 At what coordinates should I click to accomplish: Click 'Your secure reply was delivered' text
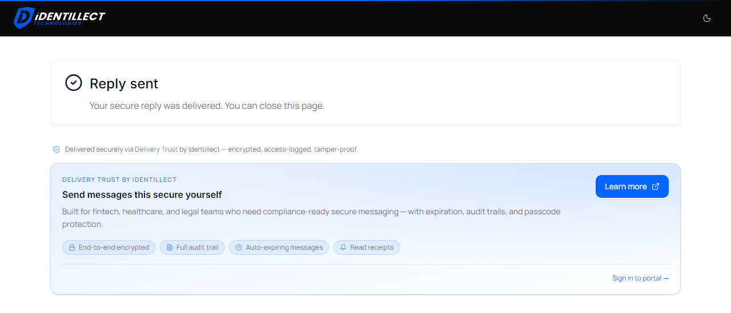(207, 106)
